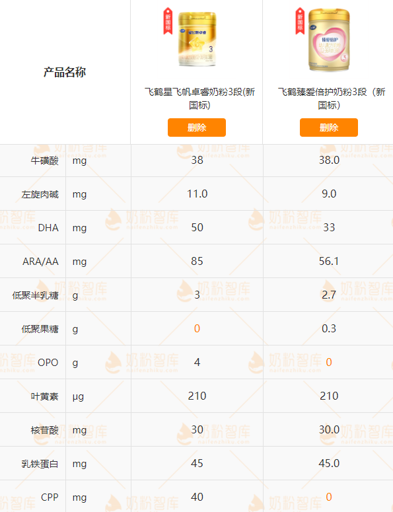Open the 飞鹤臻爱倍护奶粉3段（新国标）product name link
Image resolution: width=393 pixels, height=512 pixels.
tap(332, 98)
